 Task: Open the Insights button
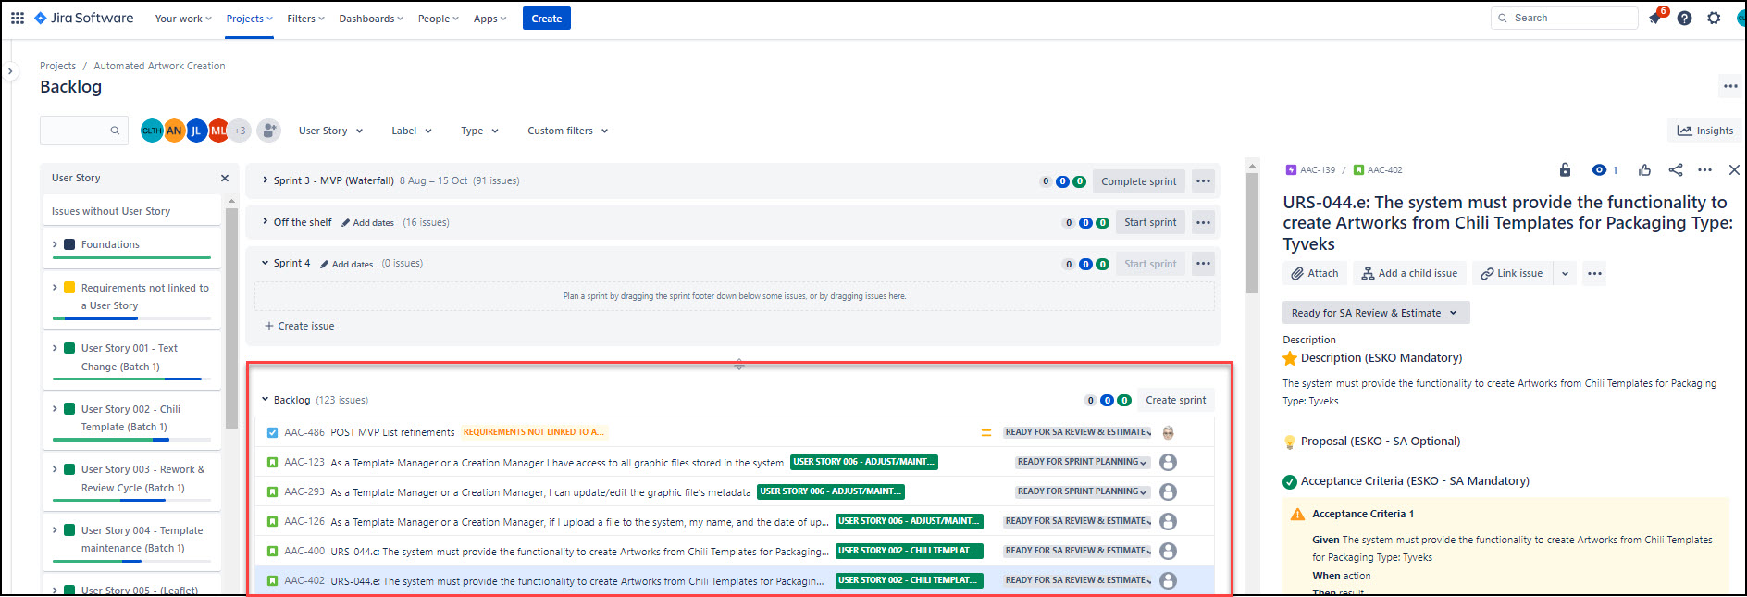point(1704,131)
